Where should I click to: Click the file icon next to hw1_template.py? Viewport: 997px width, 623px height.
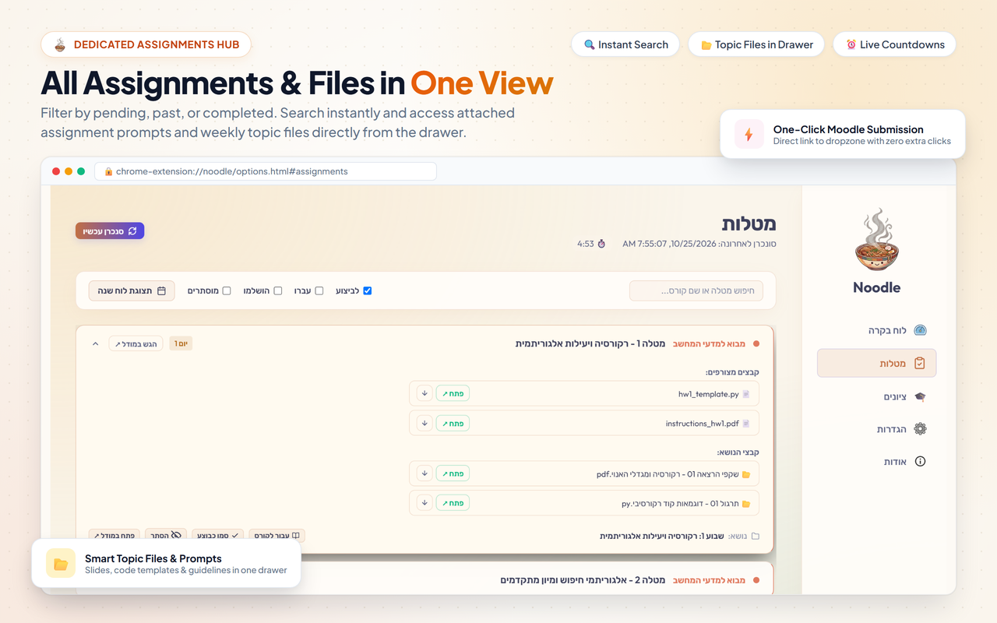point(746,394)
